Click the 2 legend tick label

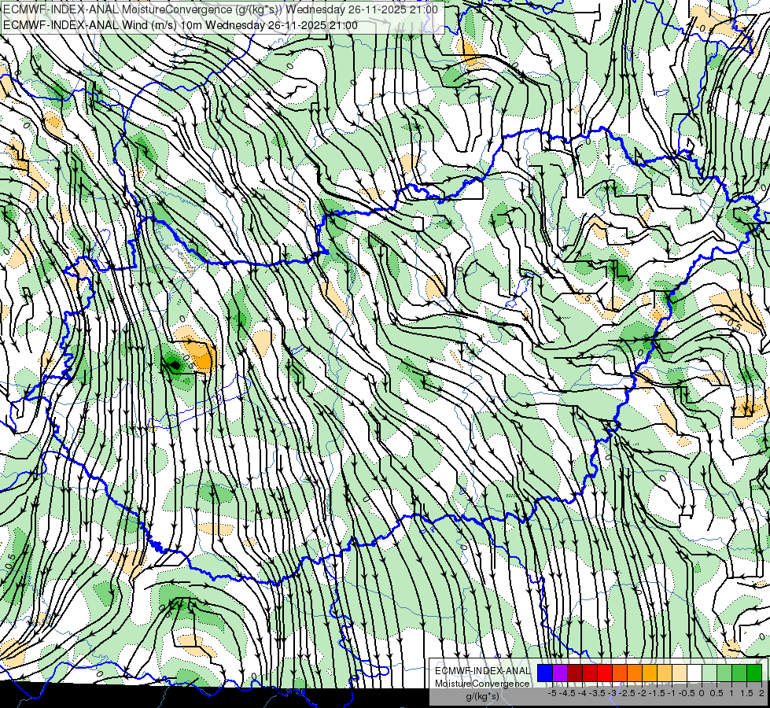761,693
